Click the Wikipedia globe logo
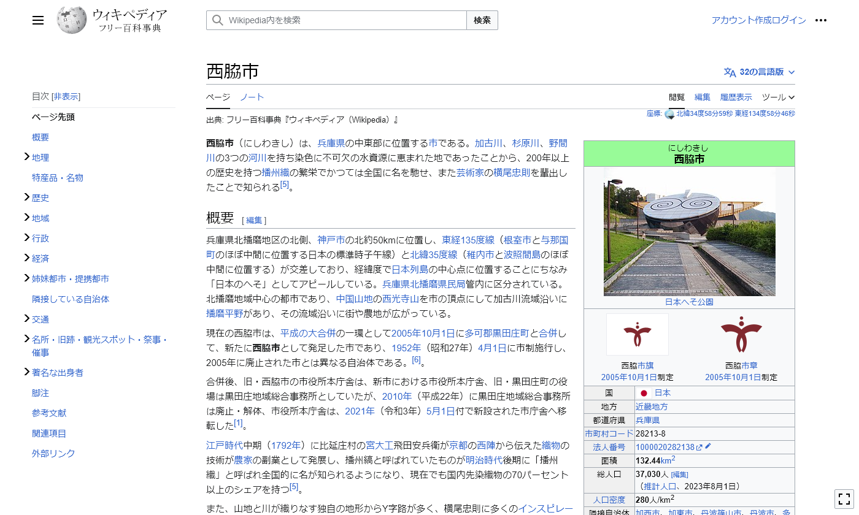859x515 pixels. (x=72, y=20)
